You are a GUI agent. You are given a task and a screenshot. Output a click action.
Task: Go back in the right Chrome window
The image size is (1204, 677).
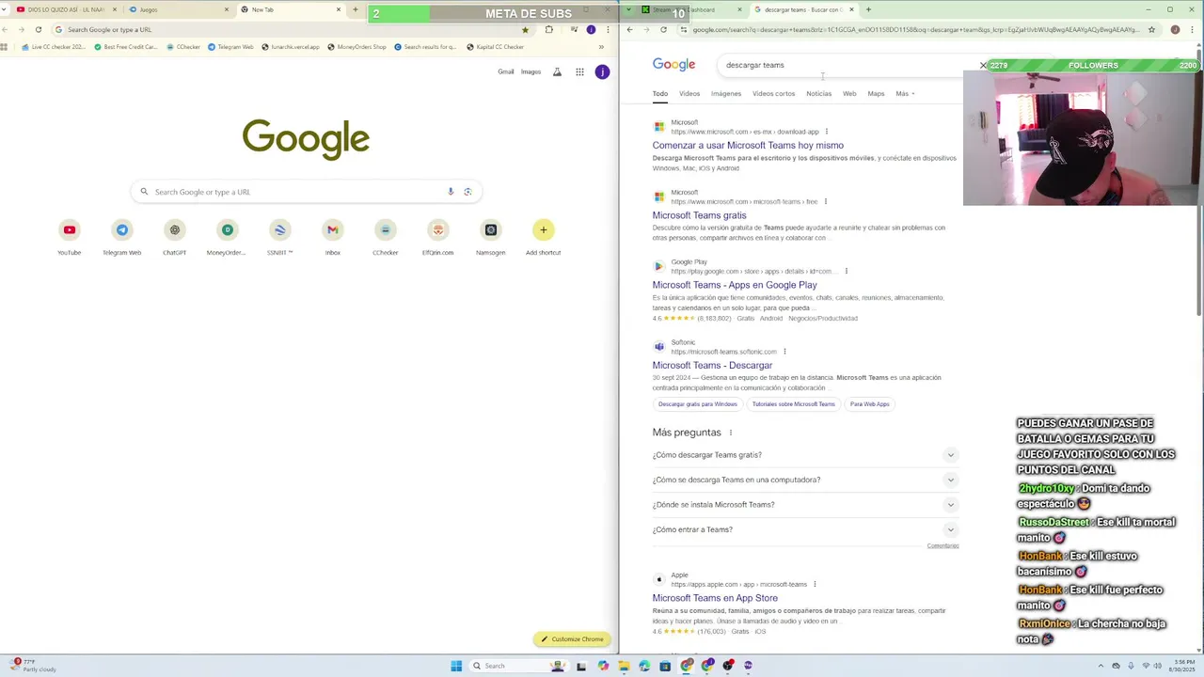(630, 29)
